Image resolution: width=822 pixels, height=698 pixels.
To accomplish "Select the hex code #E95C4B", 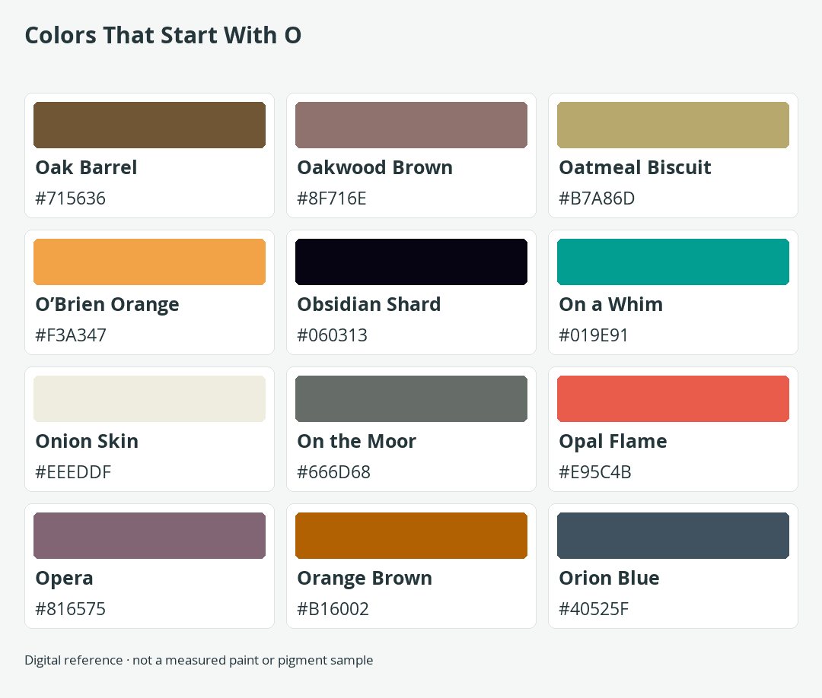I will pyautogui.click(x=595, y=472).
